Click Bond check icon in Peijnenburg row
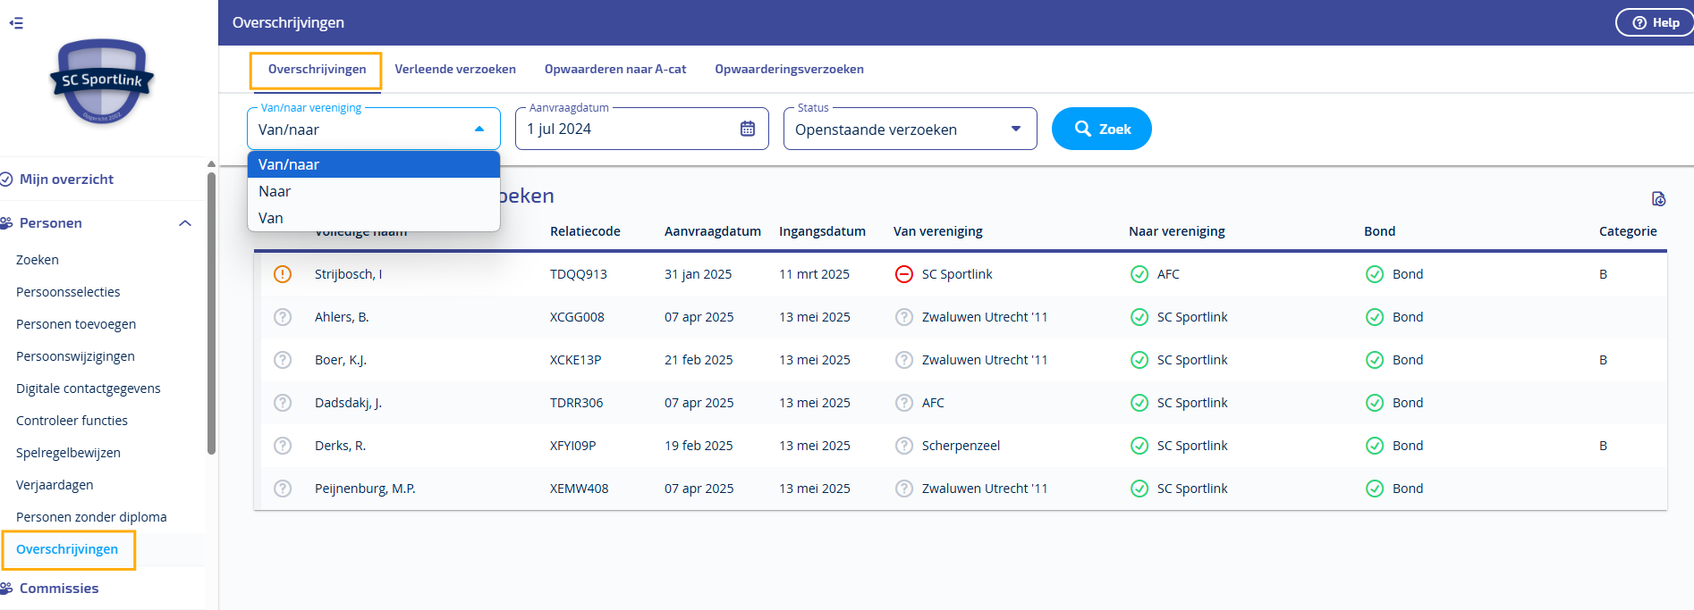Screen dimensions: 1694x610 click(x=1375, y=489)
